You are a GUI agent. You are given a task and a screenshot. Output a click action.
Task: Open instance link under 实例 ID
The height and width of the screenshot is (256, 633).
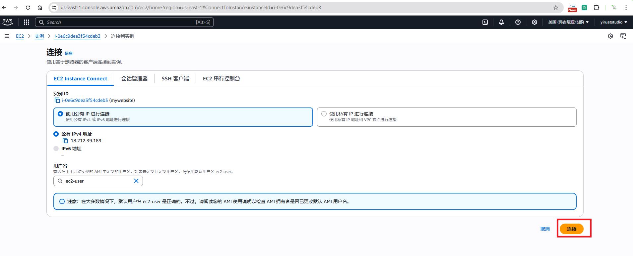pos(85,100)
